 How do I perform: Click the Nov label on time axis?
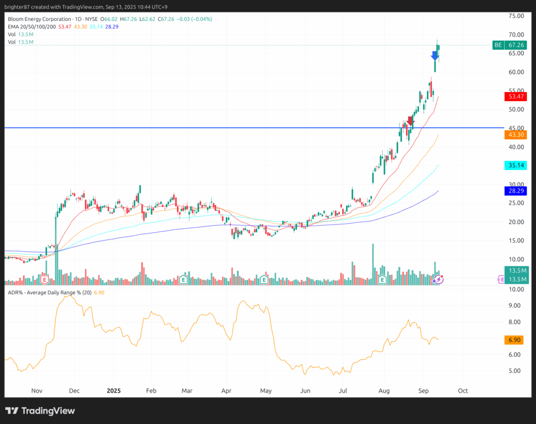click(x=37, y=391)
